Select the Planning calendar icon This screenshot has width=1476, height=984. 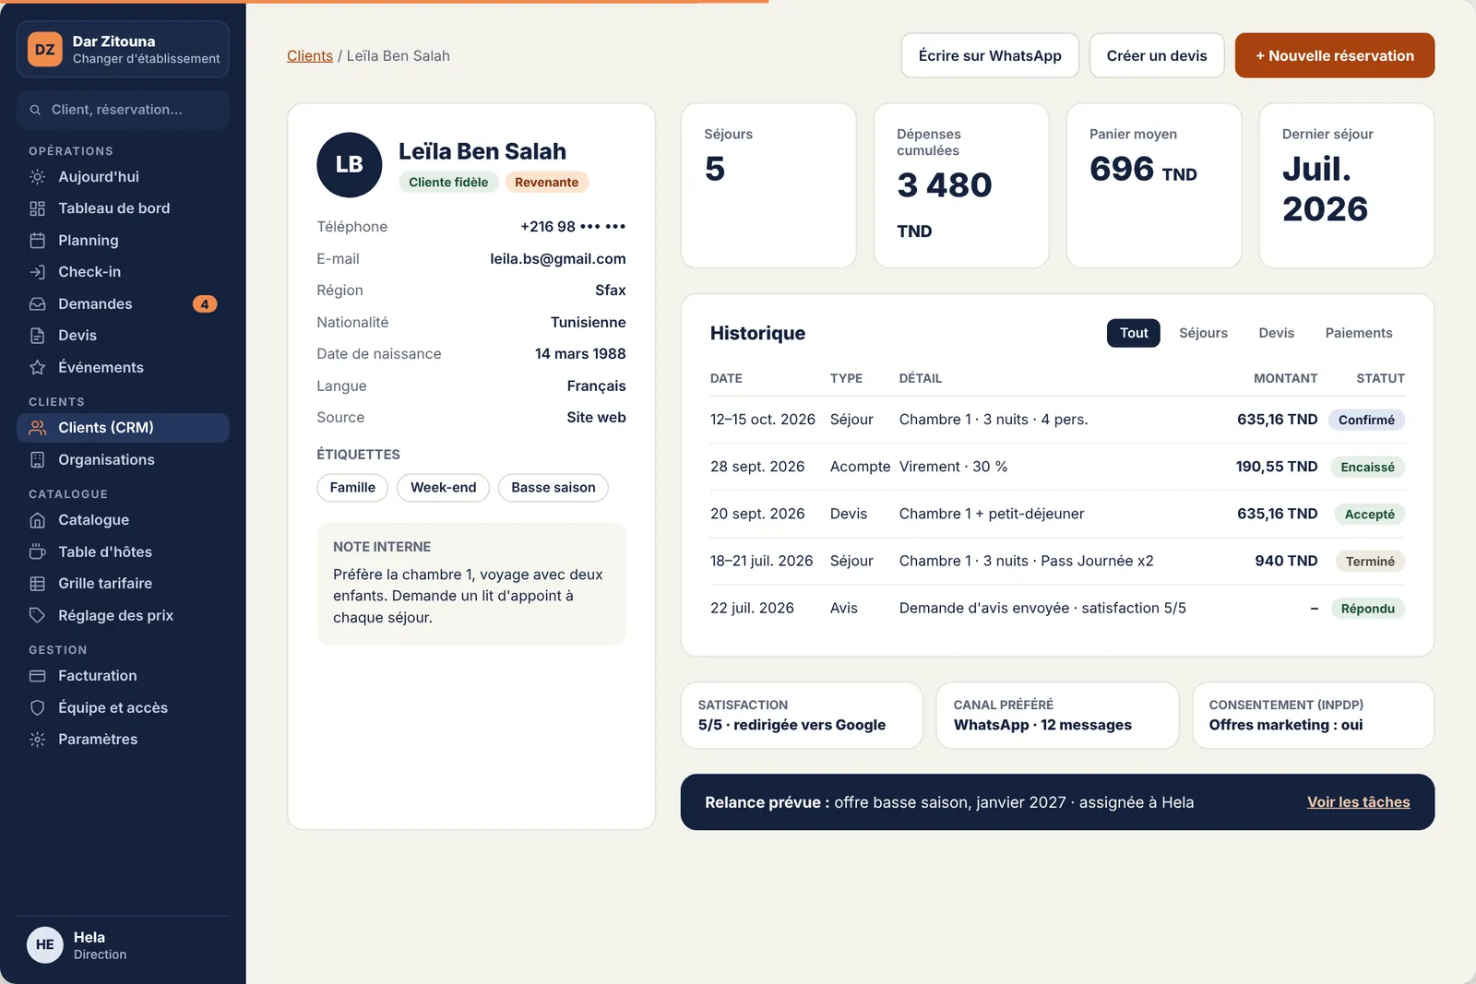(37, 240)
